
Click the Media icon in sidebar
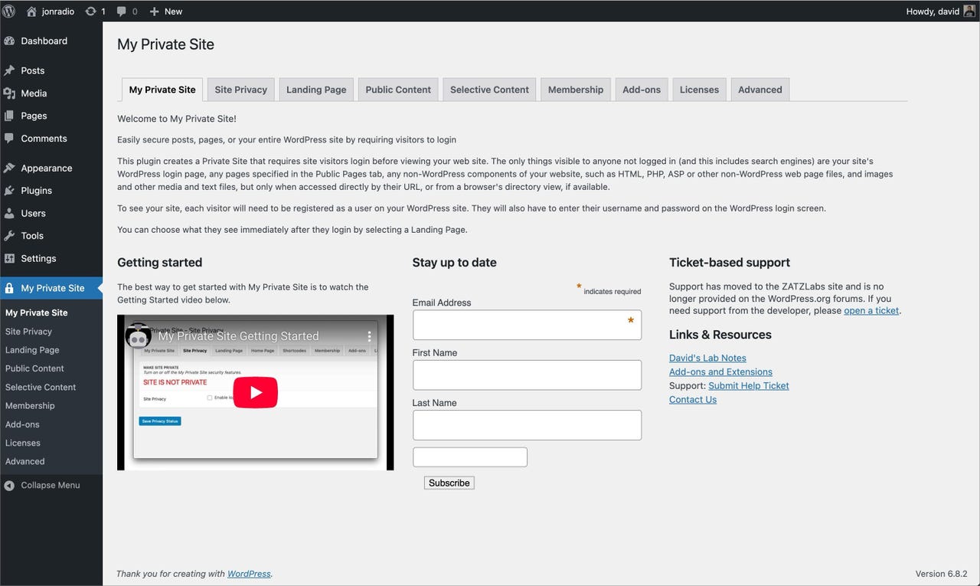pyautogui.click(x=9, y=93)
